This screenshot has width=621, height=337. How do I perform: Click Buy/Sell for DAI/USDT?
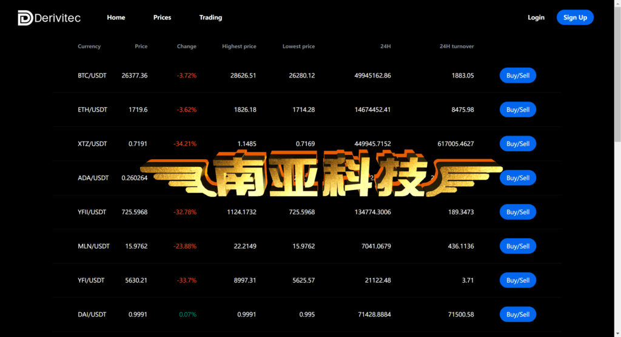(518, 315)
